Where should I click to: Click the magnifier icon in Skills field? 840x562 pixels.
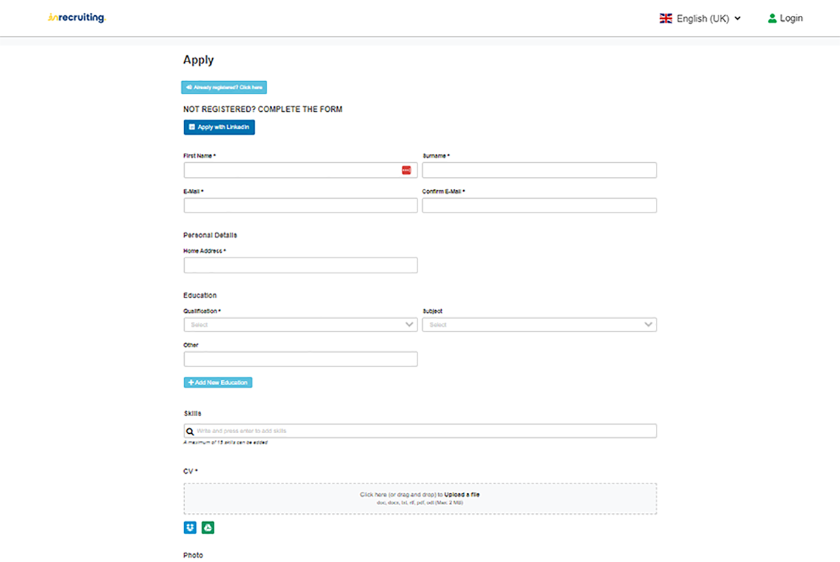pyautogui.click(x=190, y=431)
